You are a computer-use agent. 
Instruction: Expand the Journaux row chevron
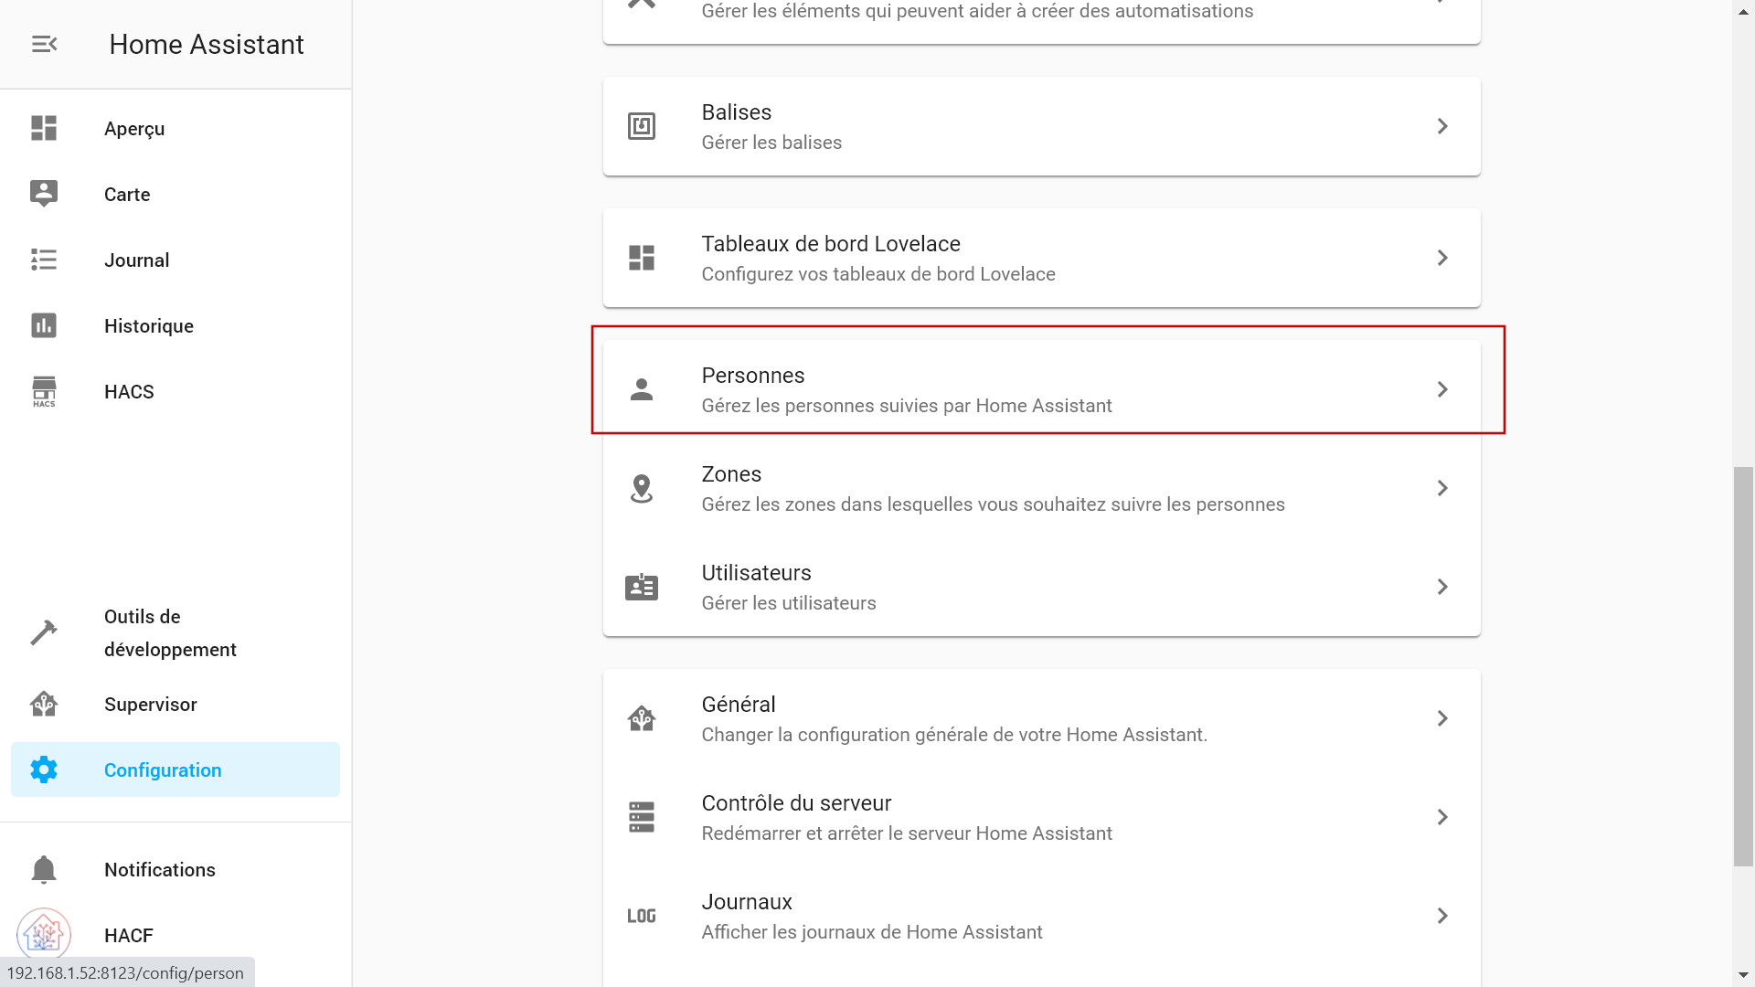tap(1442, 916)
